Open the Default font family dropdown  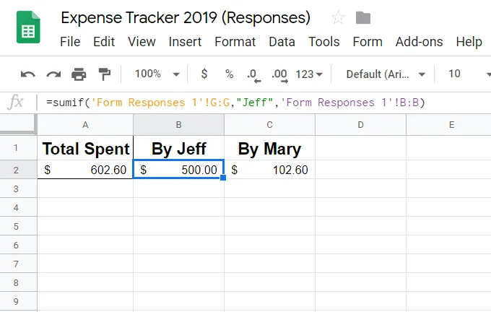click(386, 74)
